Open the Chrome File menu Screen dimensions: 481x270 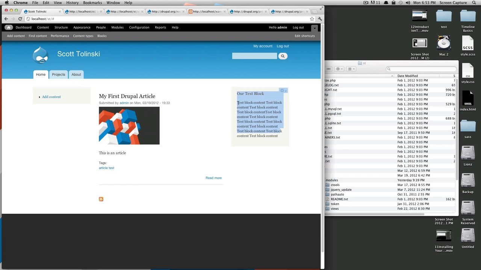[x=35, y=3]
